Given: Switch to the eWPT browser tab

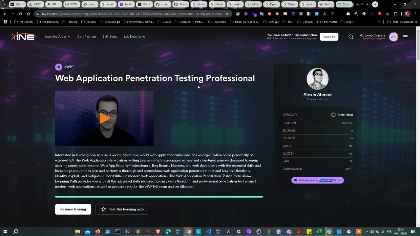Looking at the screenshot, I should tap(35, 4).
